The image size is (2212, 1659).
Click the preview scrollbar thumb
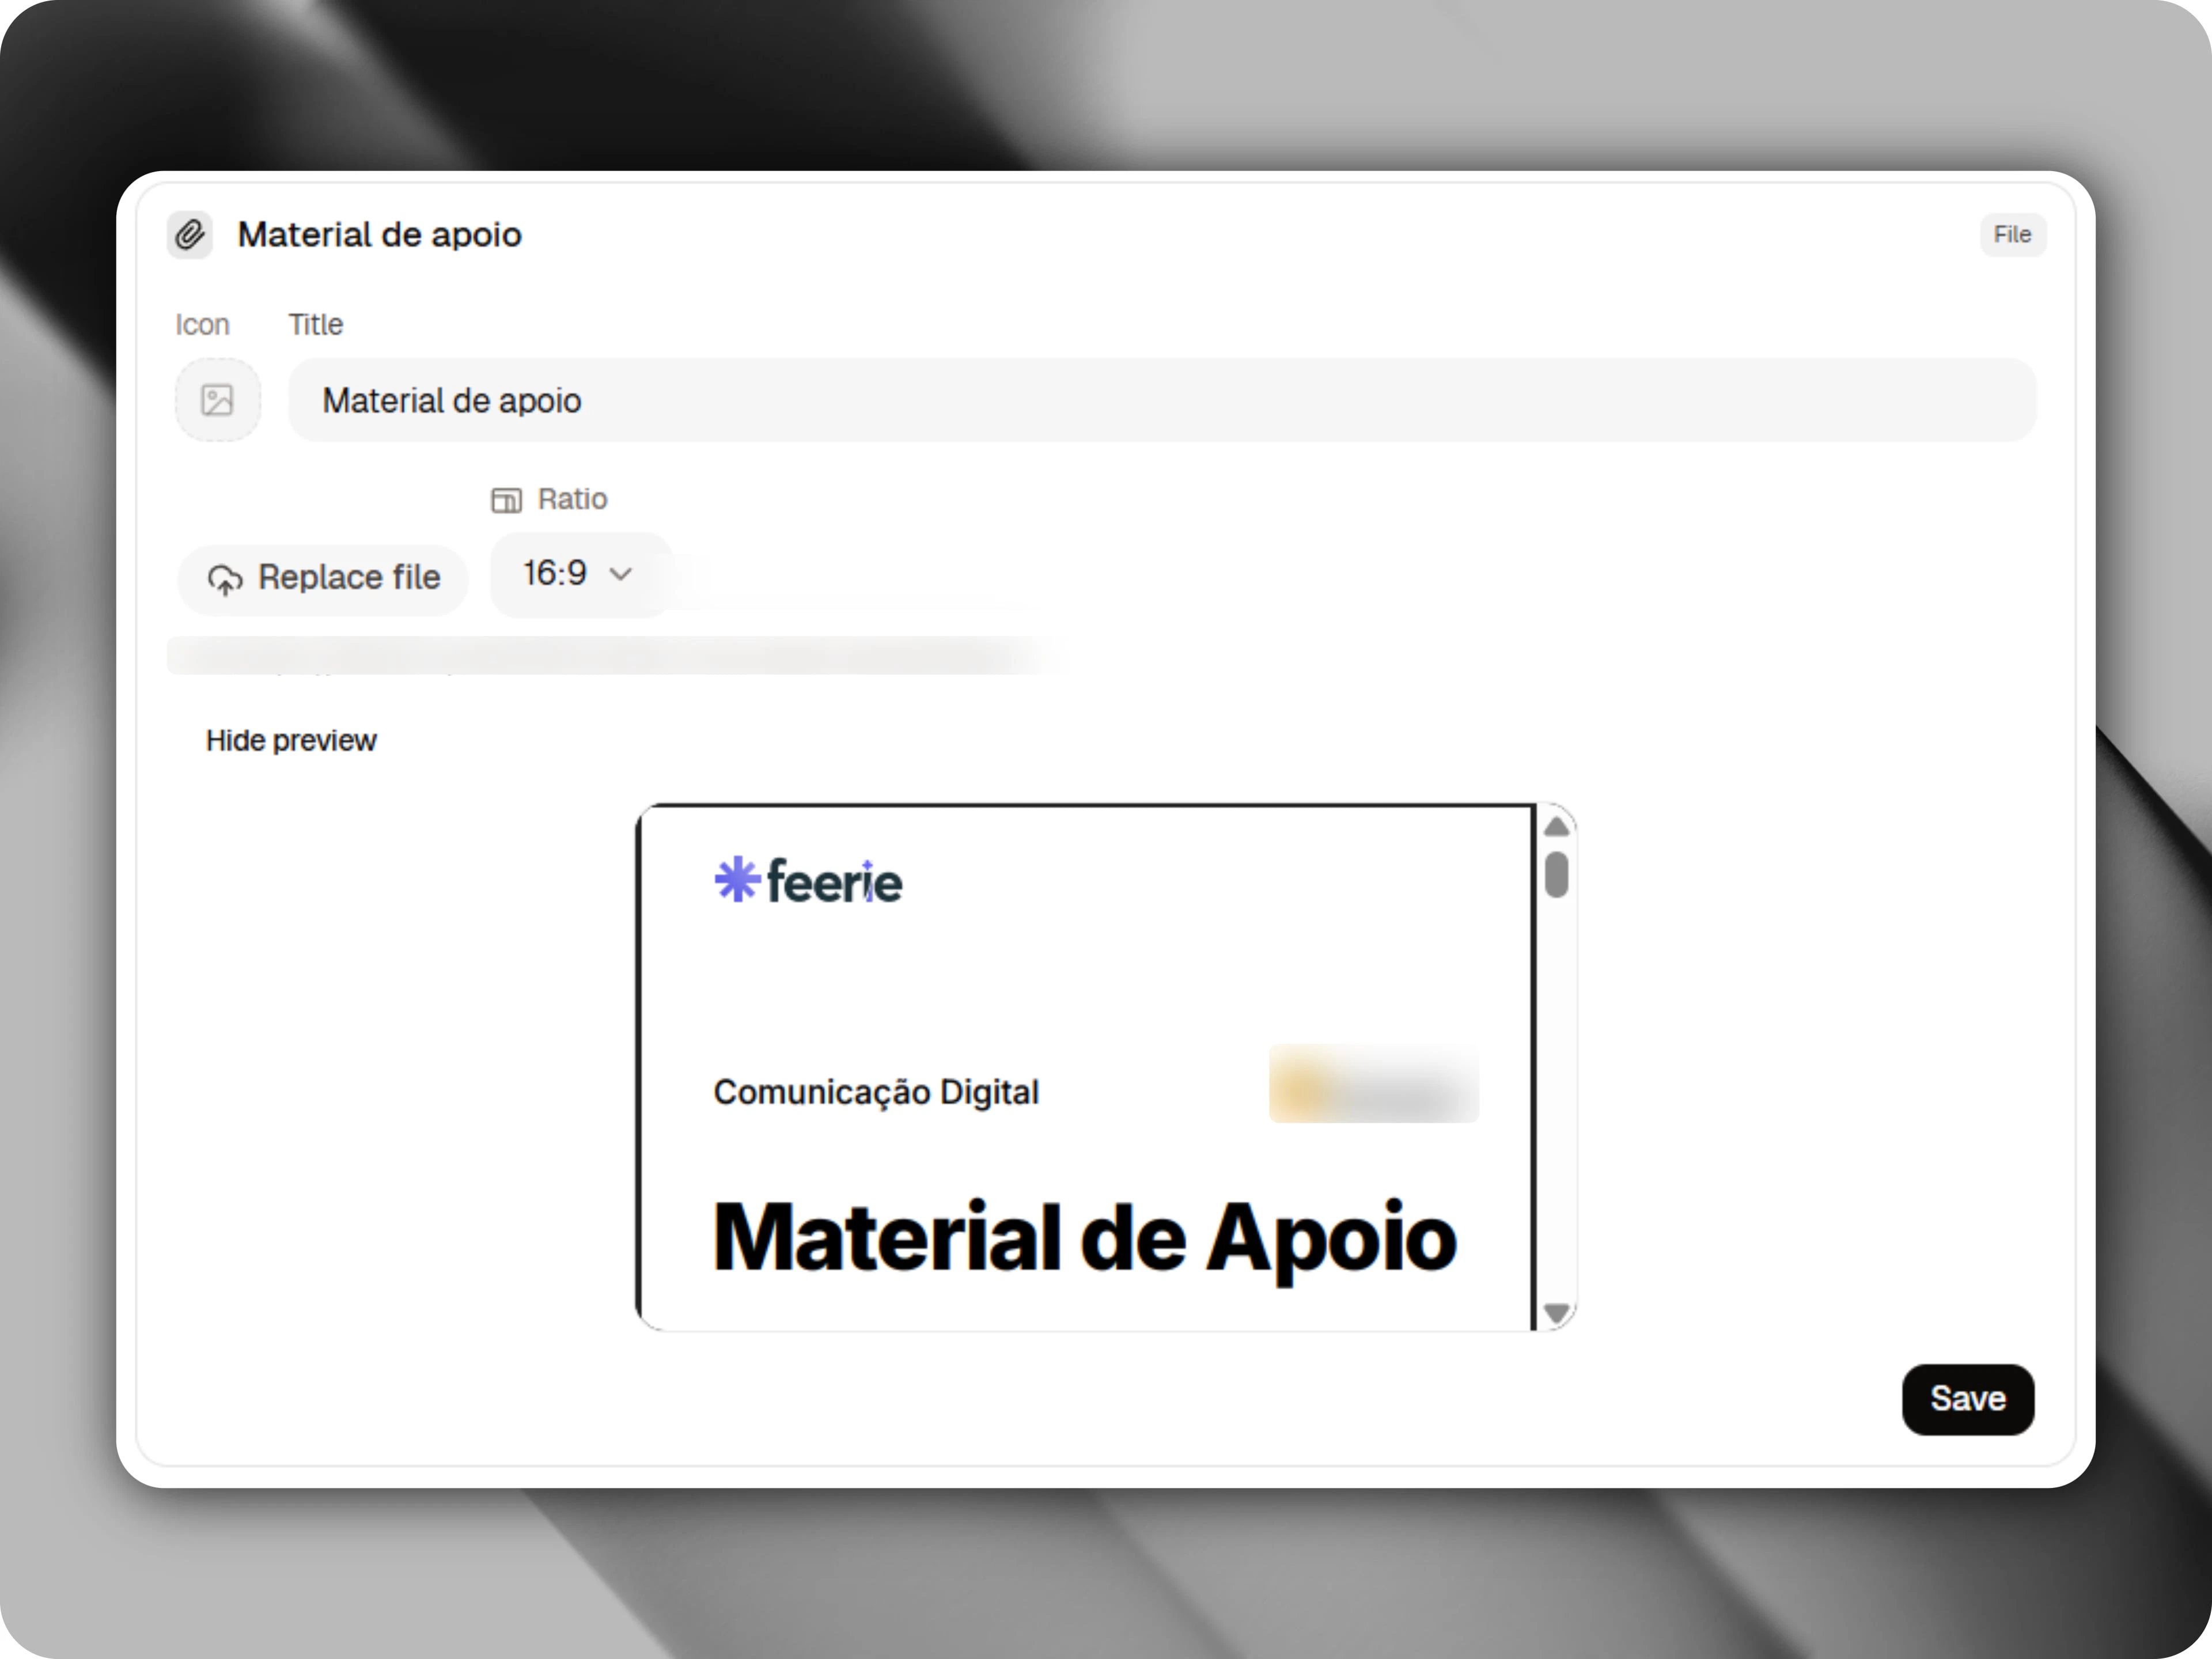click(1556, 874)
